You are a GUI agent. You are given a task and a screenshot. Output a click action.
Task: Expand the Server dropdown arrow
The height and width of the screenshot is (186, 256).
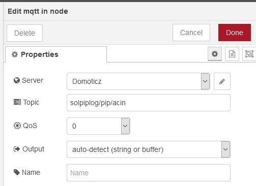click(205, 81)
